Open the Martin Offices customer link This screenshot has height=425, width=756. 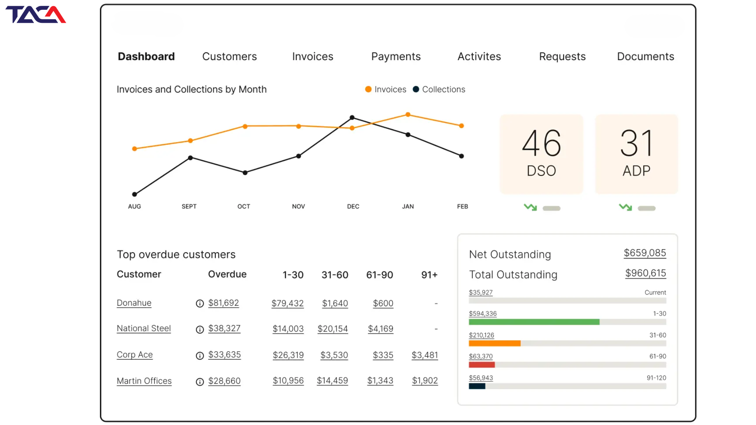[x=144, y=381]
